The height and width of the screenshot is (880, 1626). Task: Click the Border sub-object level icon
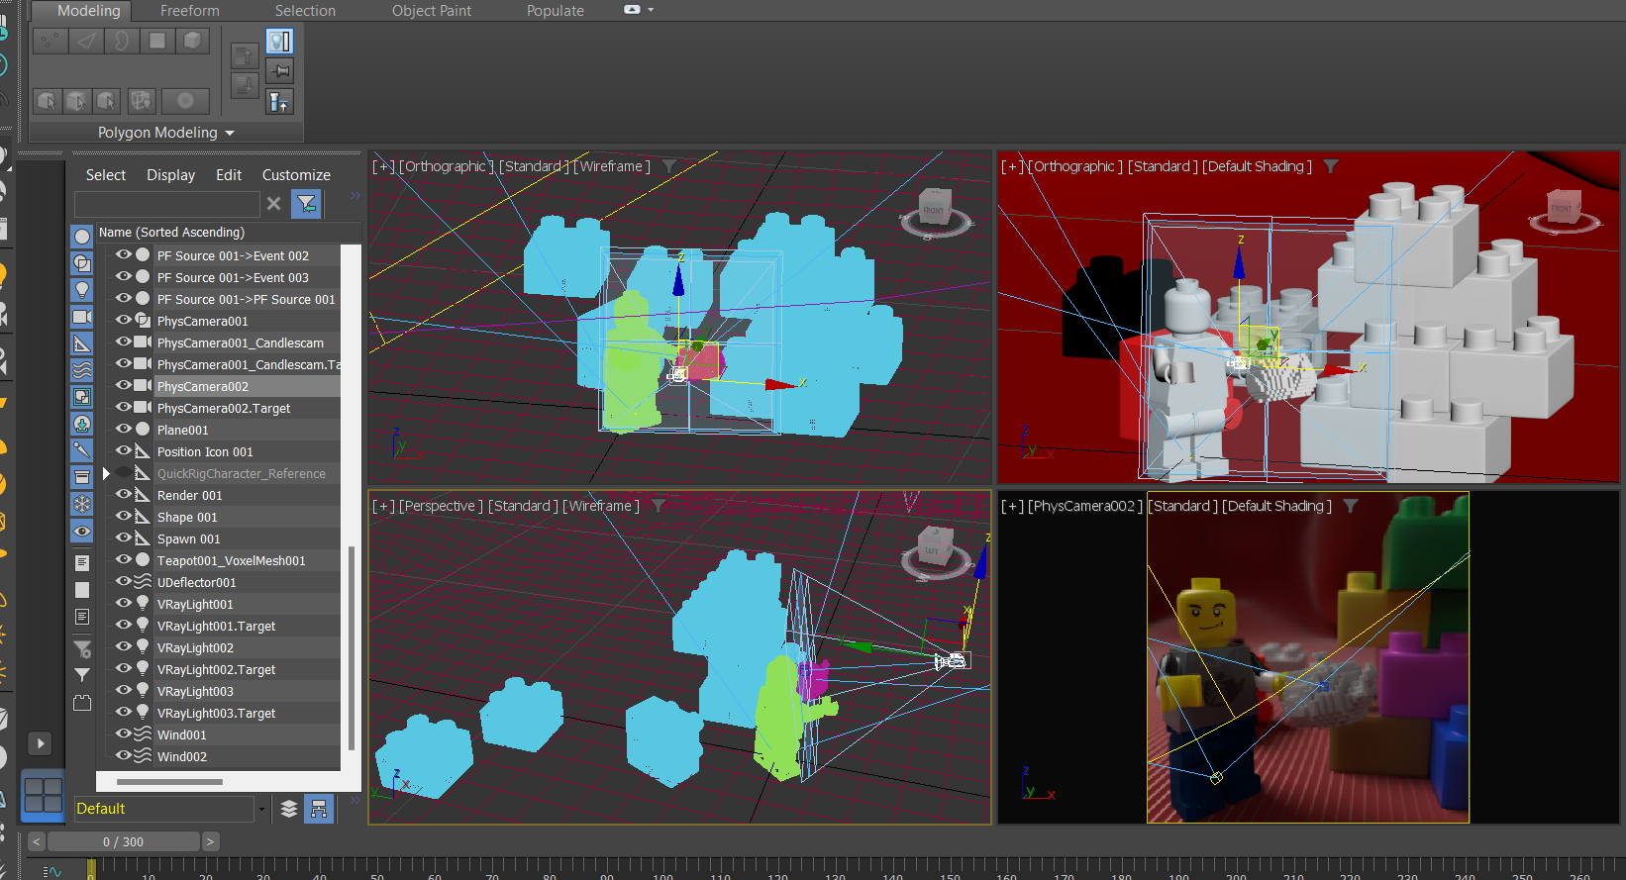121,41
